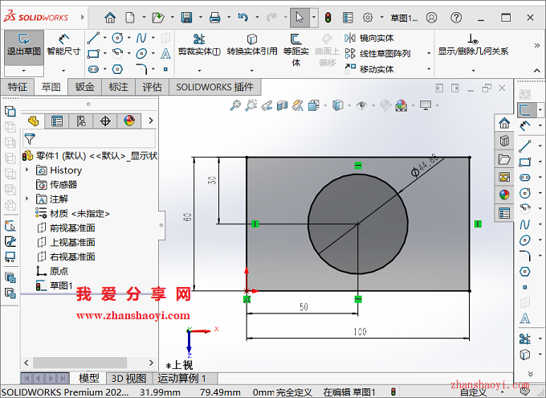Switch to the 钣金 (Sheet Metal) tab

tap(84, 87)
